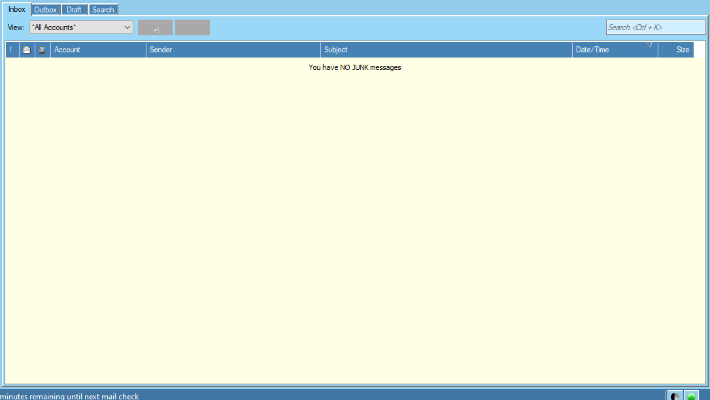Switch to the Search tab
The height and width of the screenshot is (400, 710).
click(103, 10)
